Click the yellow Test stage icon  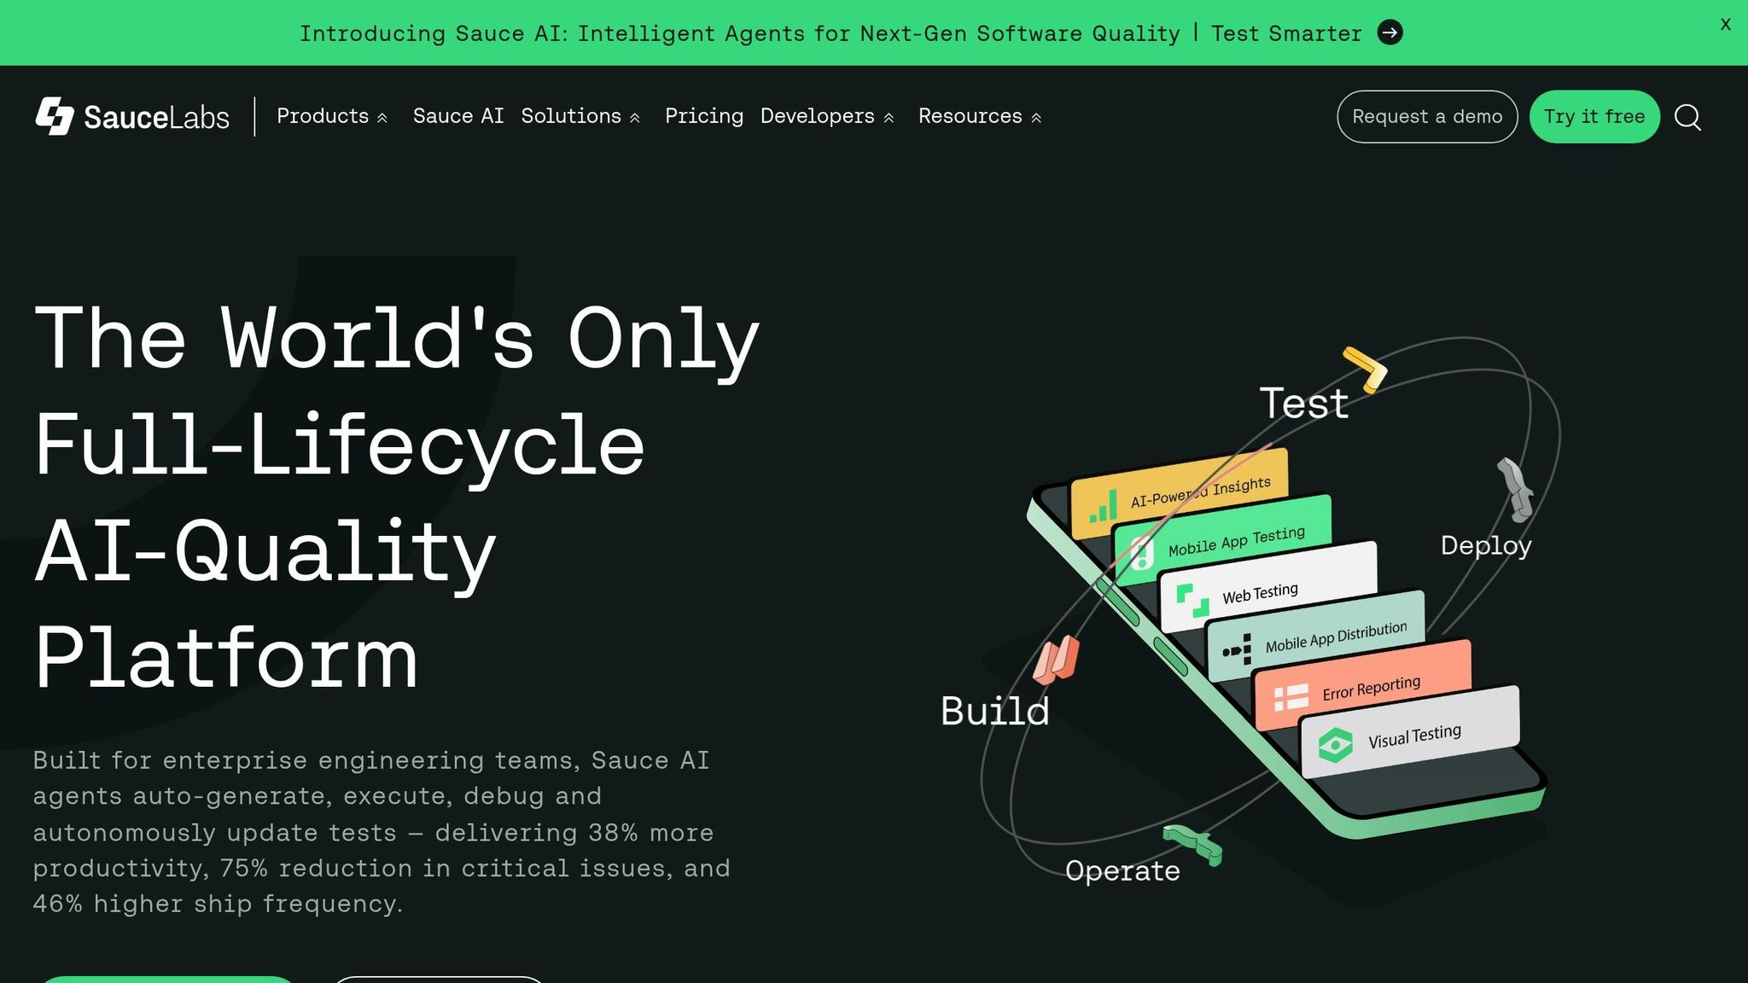click(1365, 369)
